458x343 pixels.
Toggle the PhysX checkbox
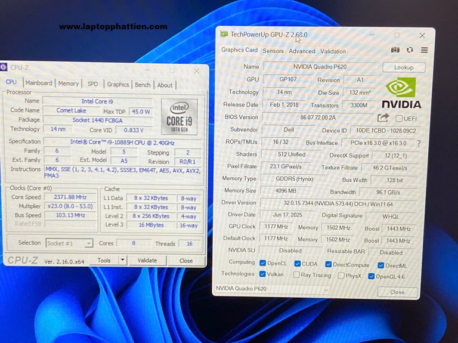tap(341, 276)
